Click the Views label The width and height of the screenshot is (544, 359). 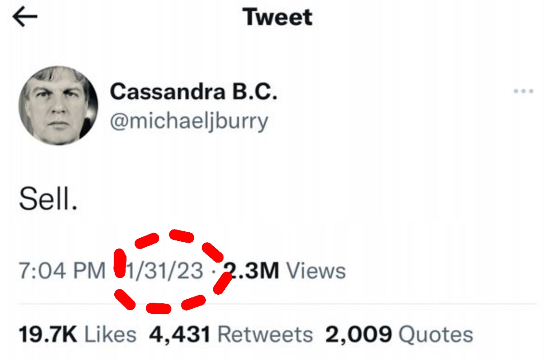tap(316, 271)
